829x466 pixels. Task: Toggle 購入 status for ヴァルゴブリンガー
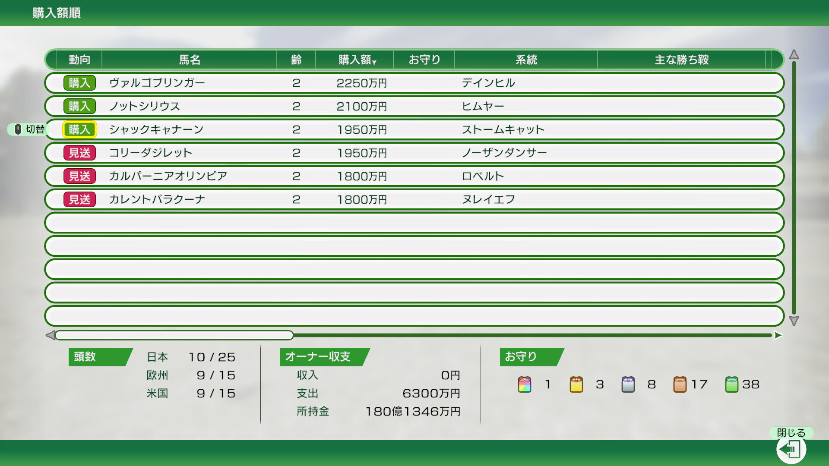[x=79, y=82]
